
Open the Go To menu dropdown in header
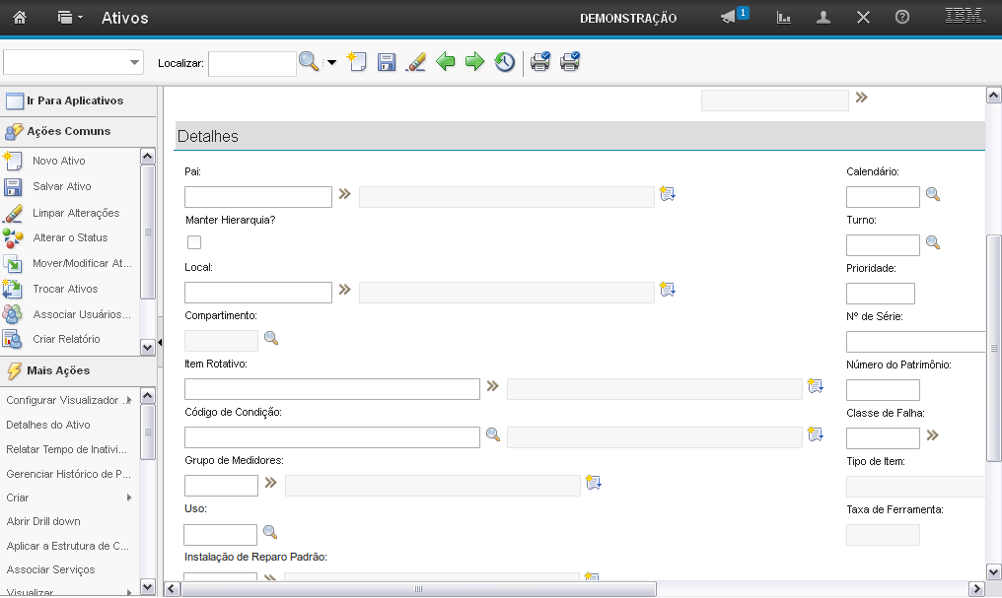(70, 18)
